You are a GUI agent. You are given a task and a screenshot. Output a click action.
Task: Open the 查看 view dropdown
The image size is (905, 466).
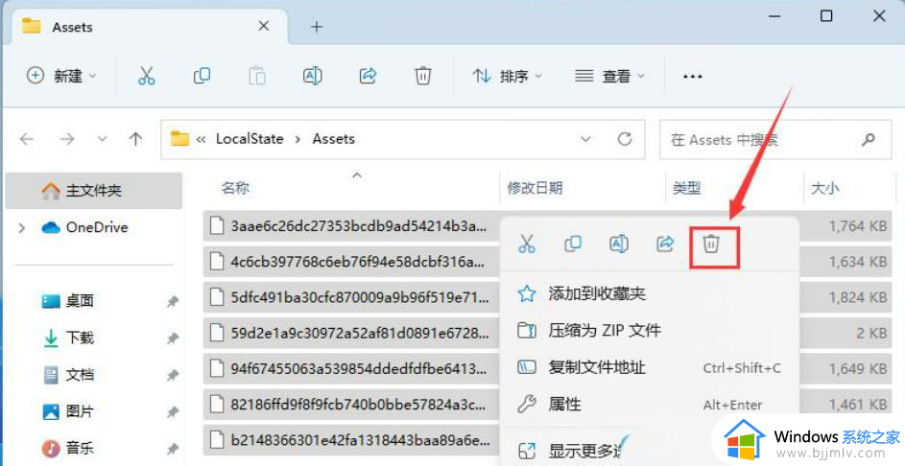click(609, 76)
